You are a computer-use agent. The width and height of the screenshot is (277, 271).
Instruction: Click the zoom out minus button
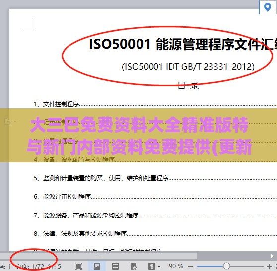click(x=191, y=266)
